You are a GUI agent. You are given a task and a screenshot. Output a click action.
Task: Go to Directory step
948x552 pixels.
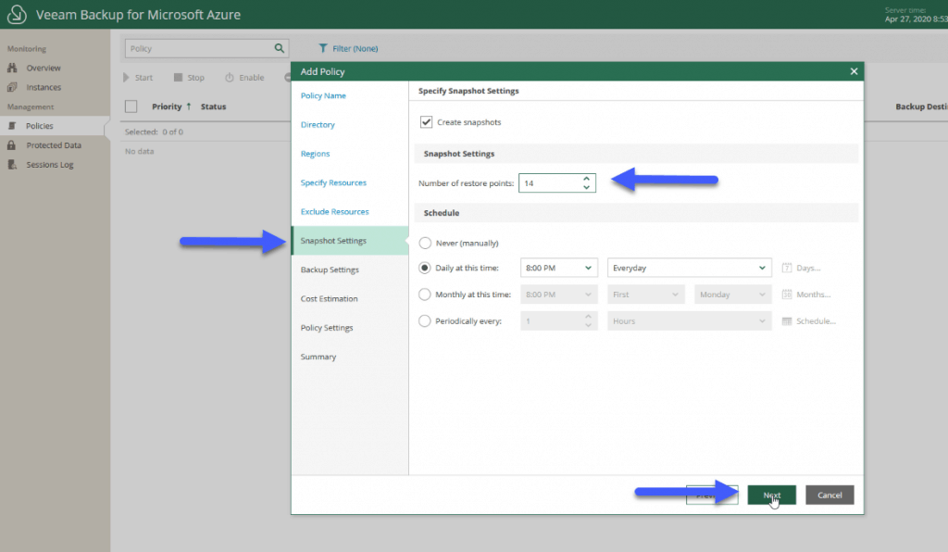pyautogui.click(x=318, y=124)
